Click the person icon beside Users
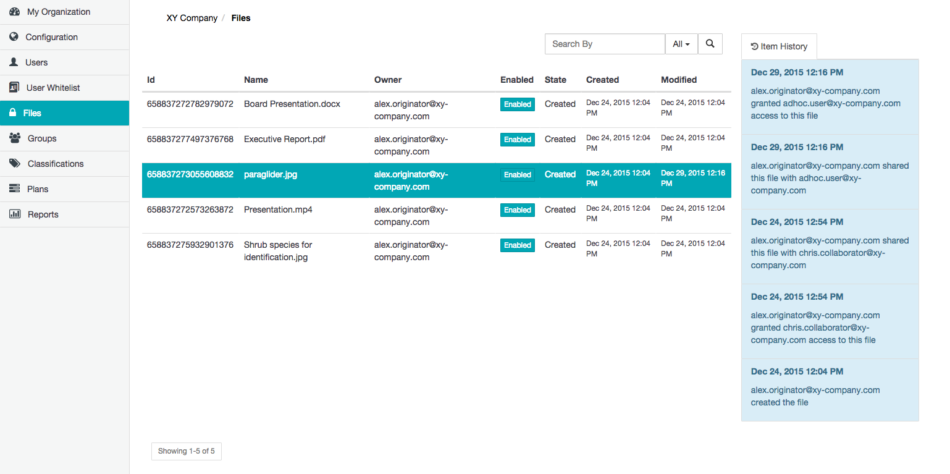Viewport: 950px width, 474px height. (x=14, y=62)
